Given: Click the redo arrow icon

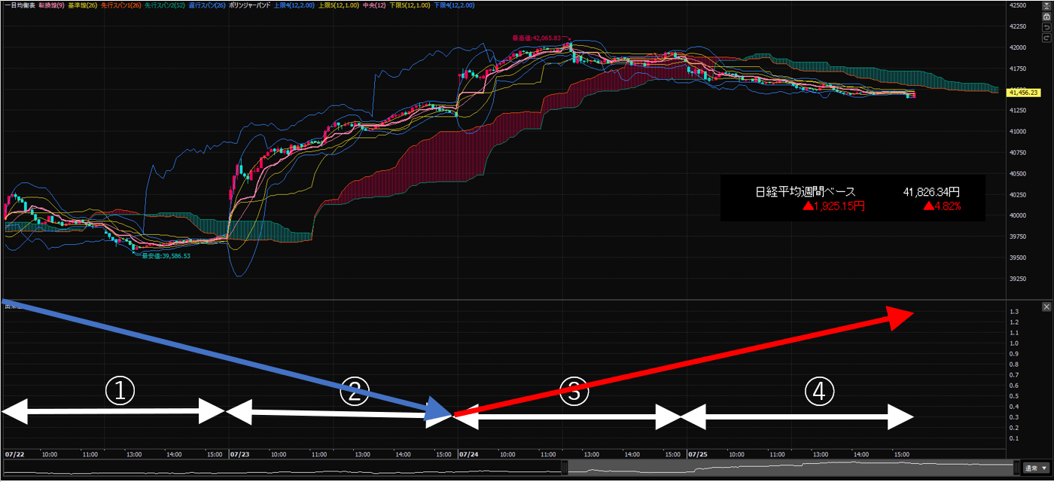Looking at the screenshot, I should (x=1046, y=38).
